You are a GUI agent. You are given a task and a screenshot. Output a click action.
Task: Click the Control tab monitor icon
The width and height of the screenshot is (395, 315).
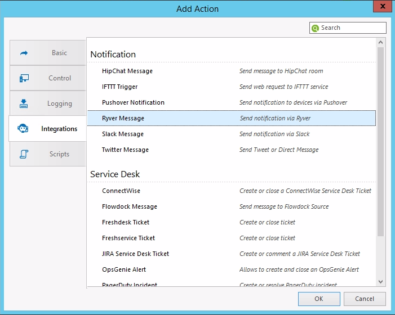click(24, 78)
